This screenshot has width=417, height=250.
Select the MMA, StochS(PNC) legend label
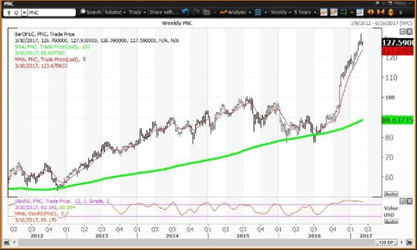point(38,214)
